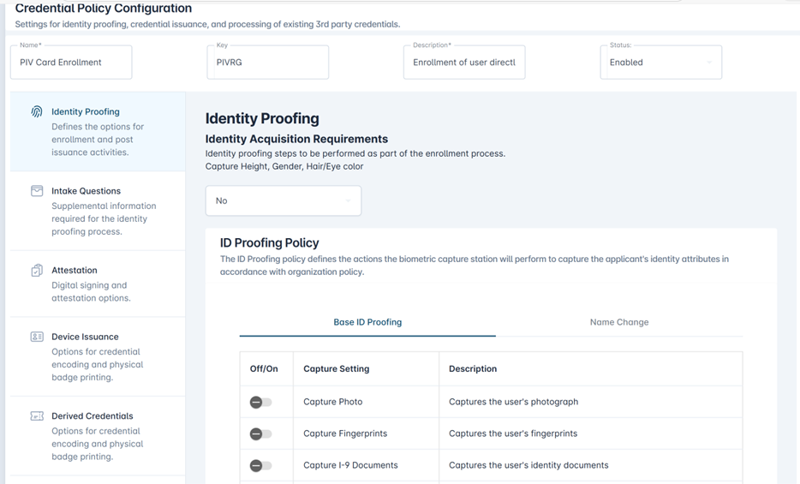The width and height of the screenshot is (800, 484).
Task: Click the Device Issuance badge icon
Action: 37,338
